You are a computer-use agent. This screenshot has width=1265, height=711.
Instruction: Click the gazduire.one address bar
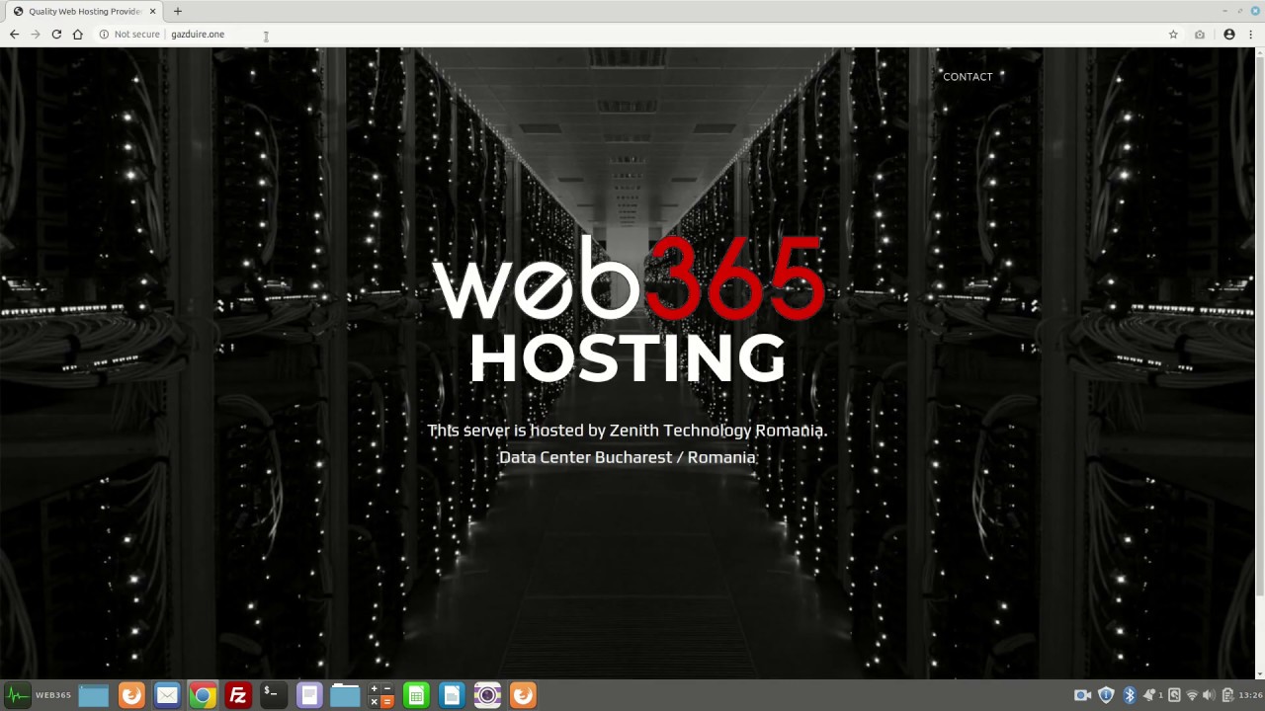(x=632, y=34)
